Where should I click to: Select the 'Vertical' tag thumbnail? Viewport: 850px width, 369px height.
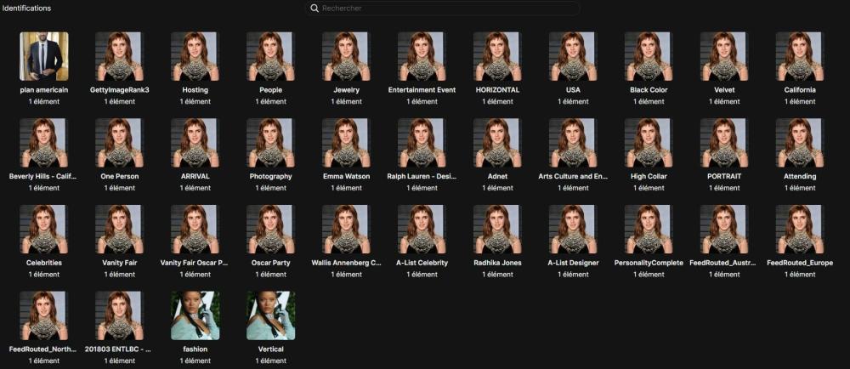pyautogui.click(x=270, y=315)
